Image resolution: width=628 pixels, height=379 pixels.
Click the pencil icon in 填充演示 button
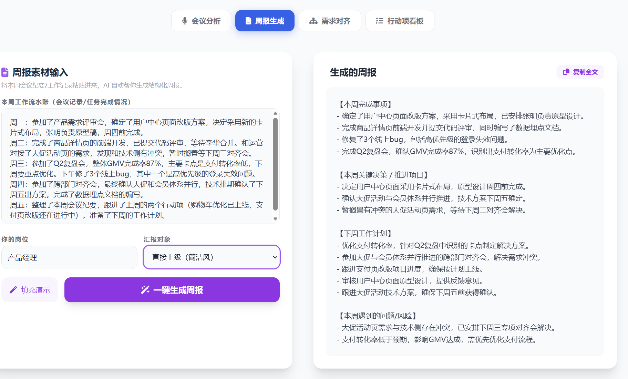coord(13,290)
